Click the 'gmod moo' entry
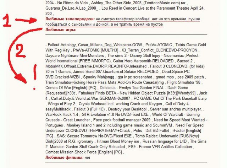Screen dimensions: 227x168 165,77
